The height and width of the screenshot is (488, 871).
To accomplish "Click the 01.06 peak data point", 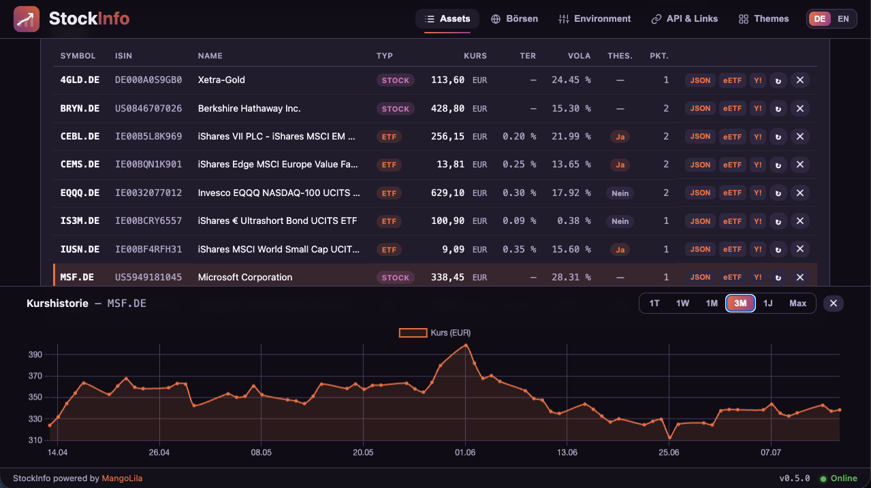I will click(466, 345).
